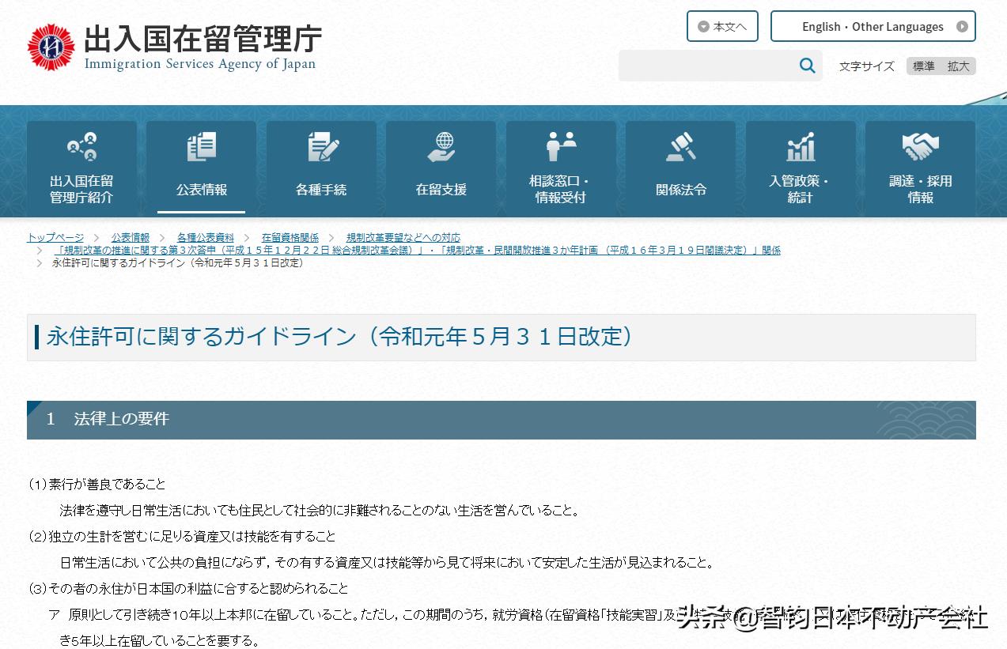Click the 各種手続 pencil-and-paper icon

[321, 146]
